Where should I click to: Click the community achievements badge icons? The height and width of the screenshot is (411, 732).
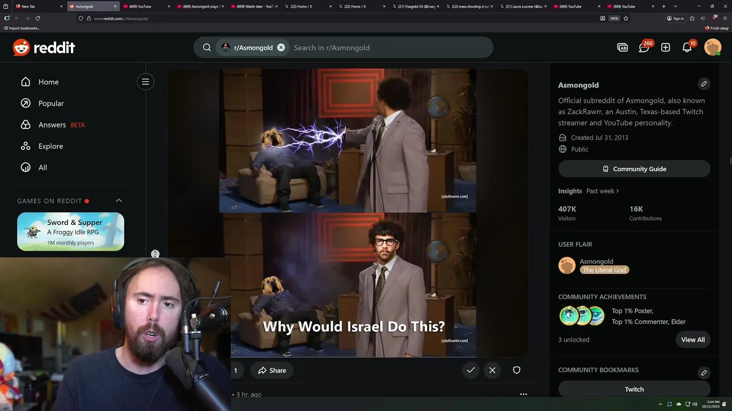[582, 316]
